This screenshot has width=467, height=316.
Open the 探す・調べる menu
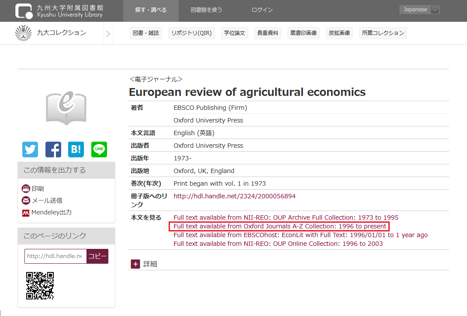151,10
